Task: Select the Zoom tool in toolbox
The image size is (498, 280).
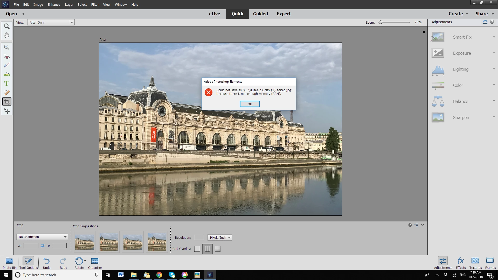Action: point(7,26)
